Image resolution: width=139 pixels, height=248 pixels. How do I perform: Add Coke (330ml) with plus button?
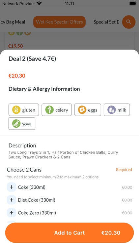(x=12, y=187)
